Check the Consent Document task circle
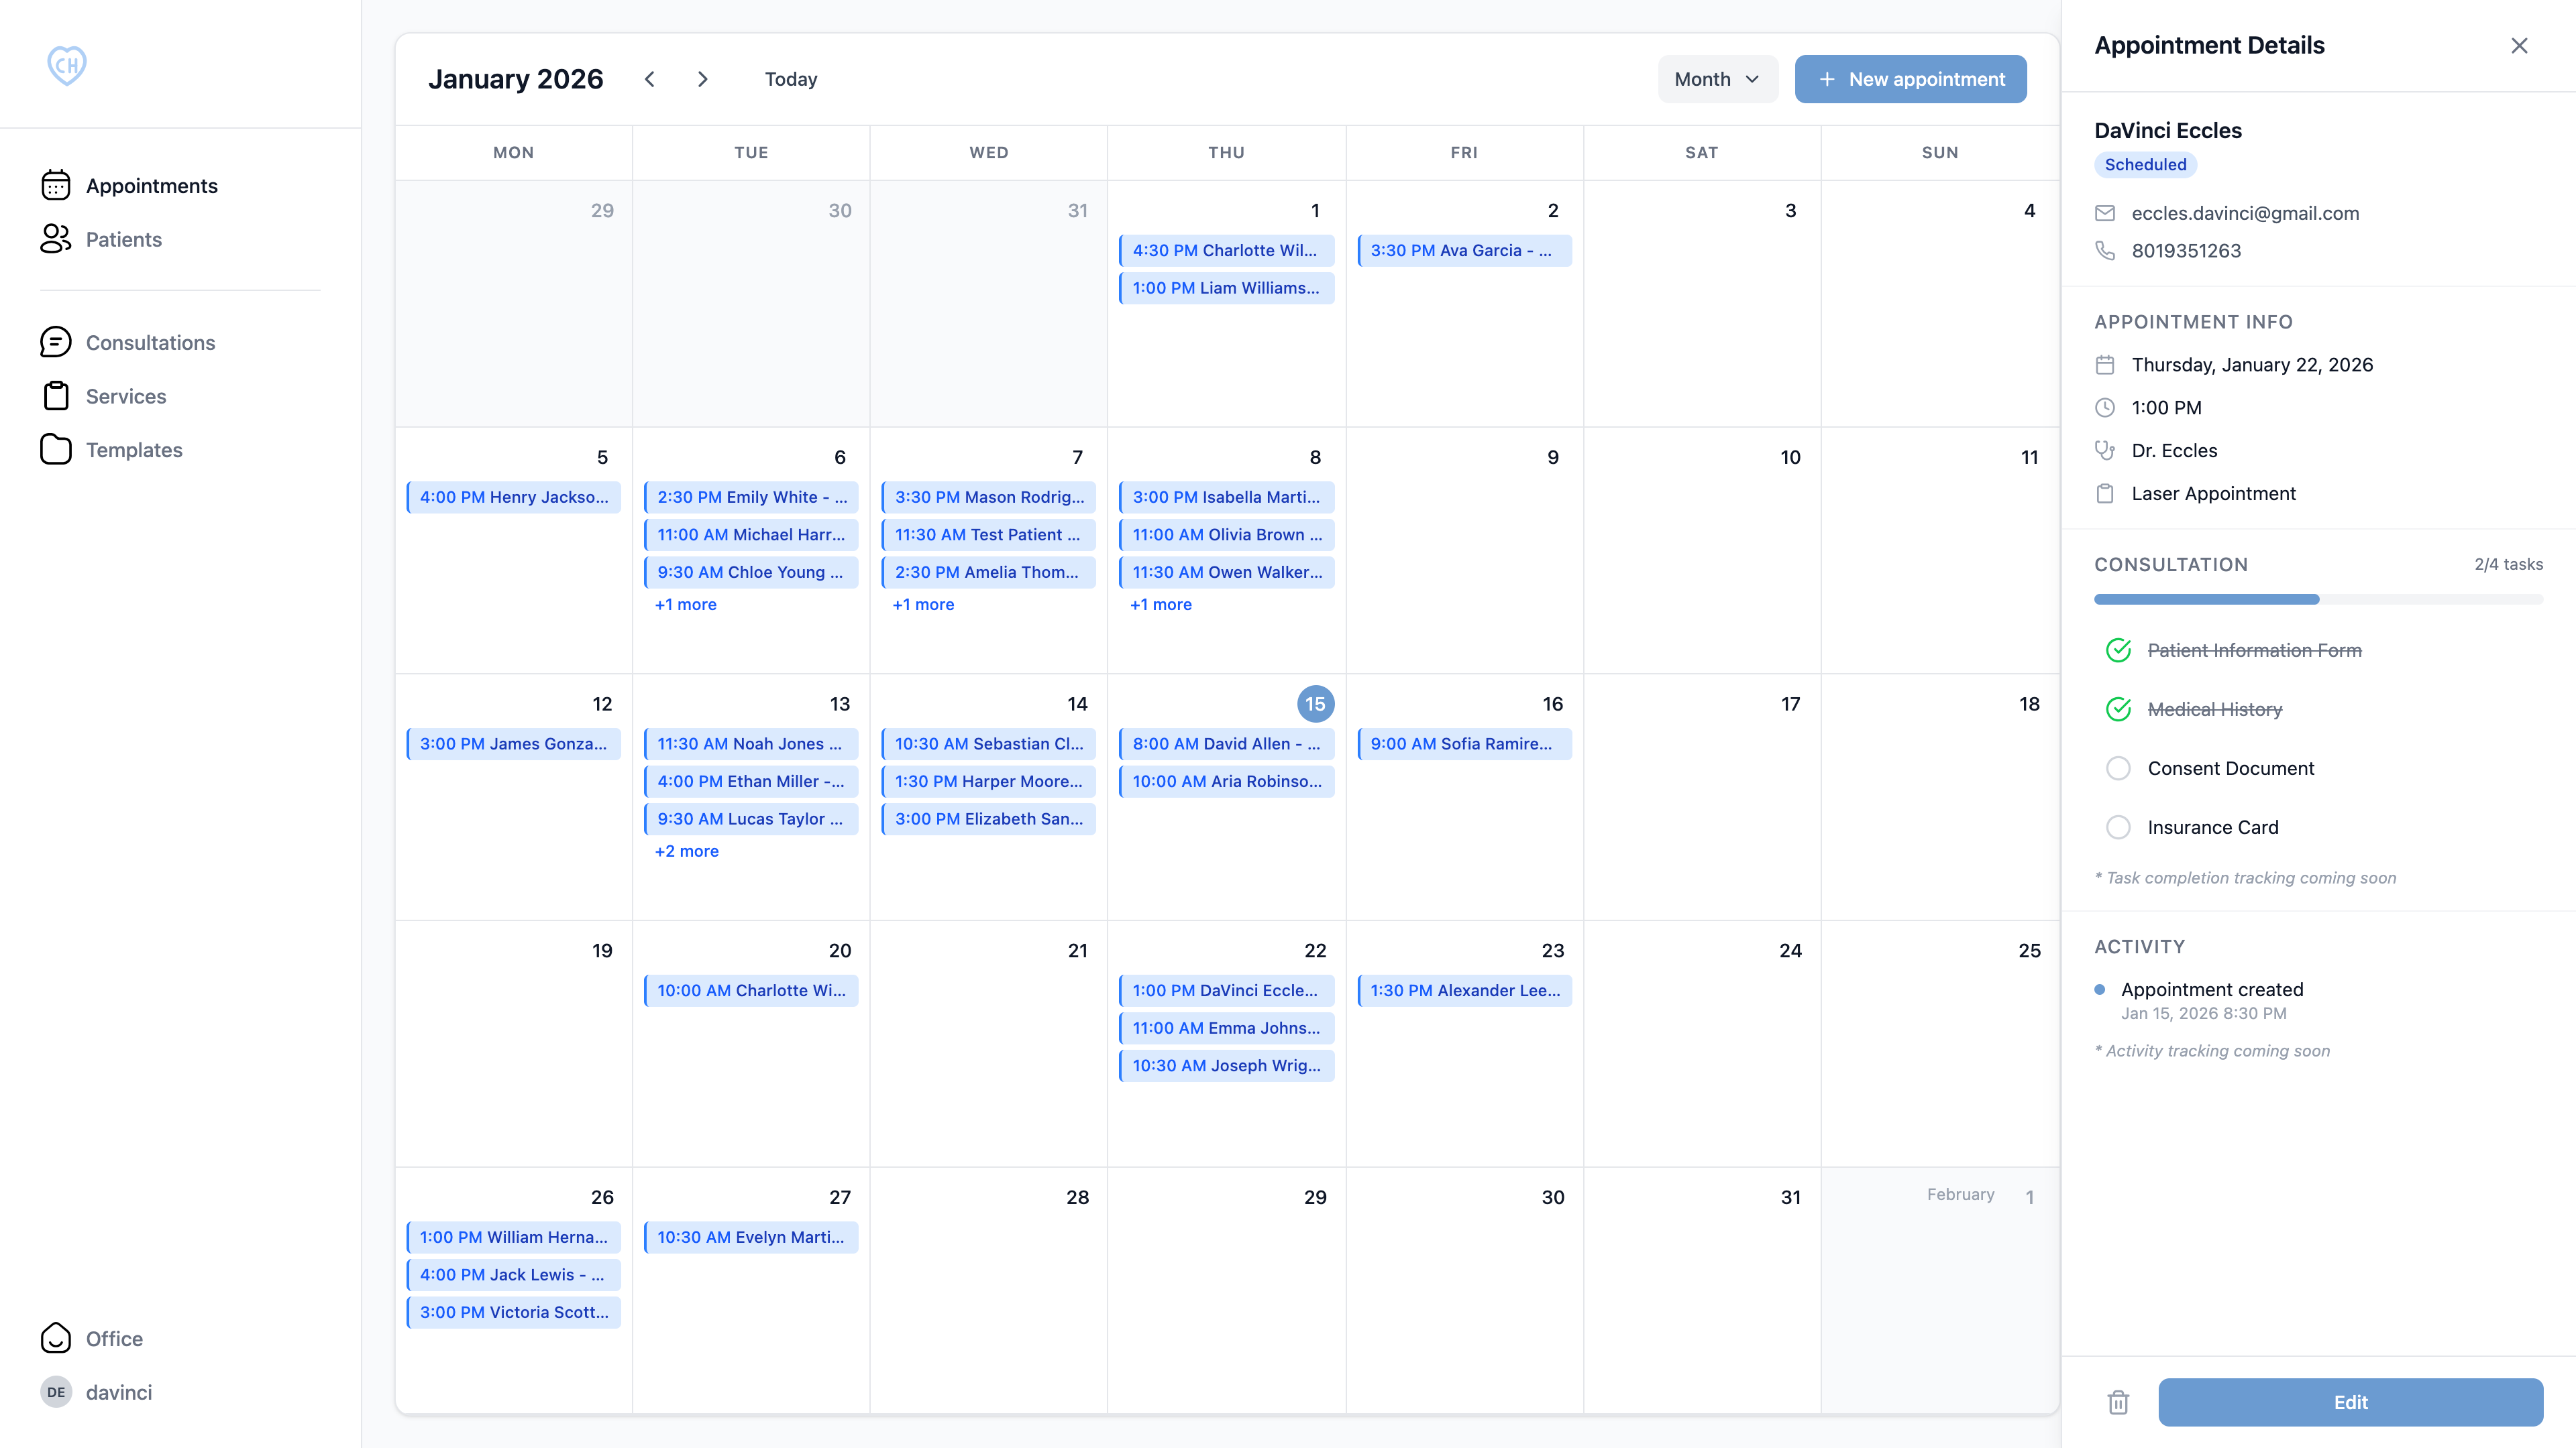Image resolution: width=2576 pixels, height=1448 pixels. click(x=2118, y=768)
